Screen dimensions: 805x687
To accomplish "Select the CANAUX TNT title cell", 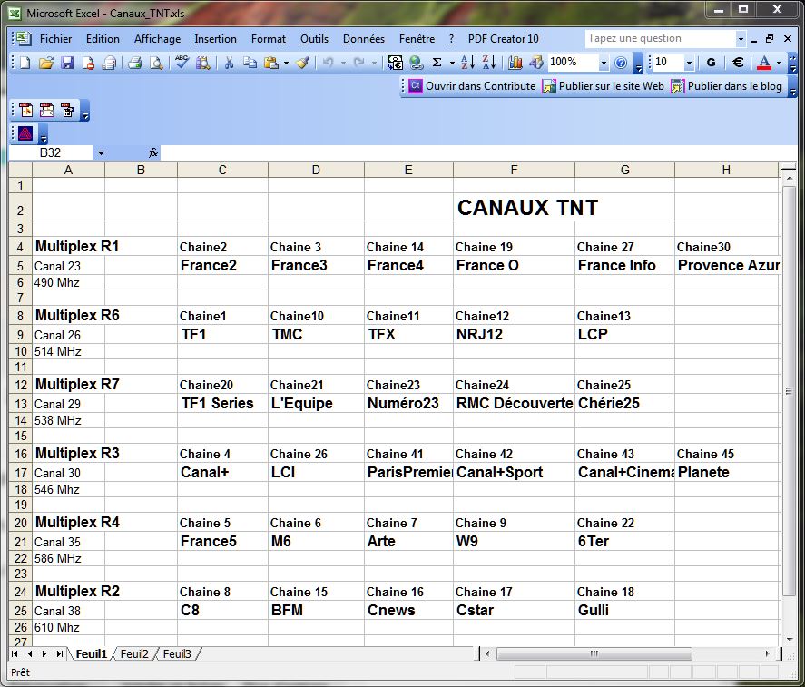I will (514, 208).
